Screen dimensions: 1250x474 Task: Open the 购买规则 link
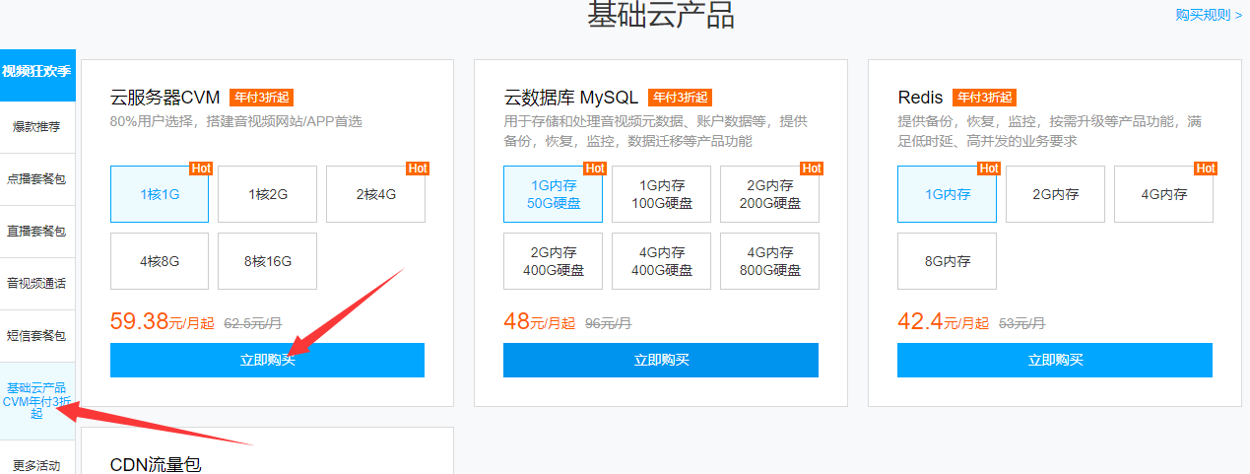(1209, 15)
